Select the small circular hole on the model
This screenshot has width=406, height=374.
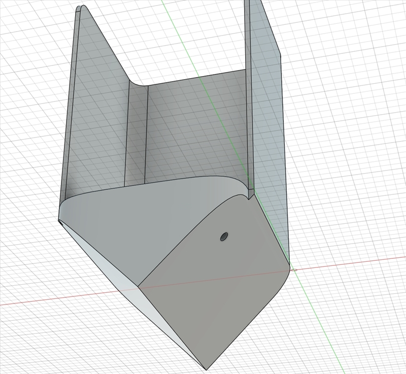click(x=224, y=236)
